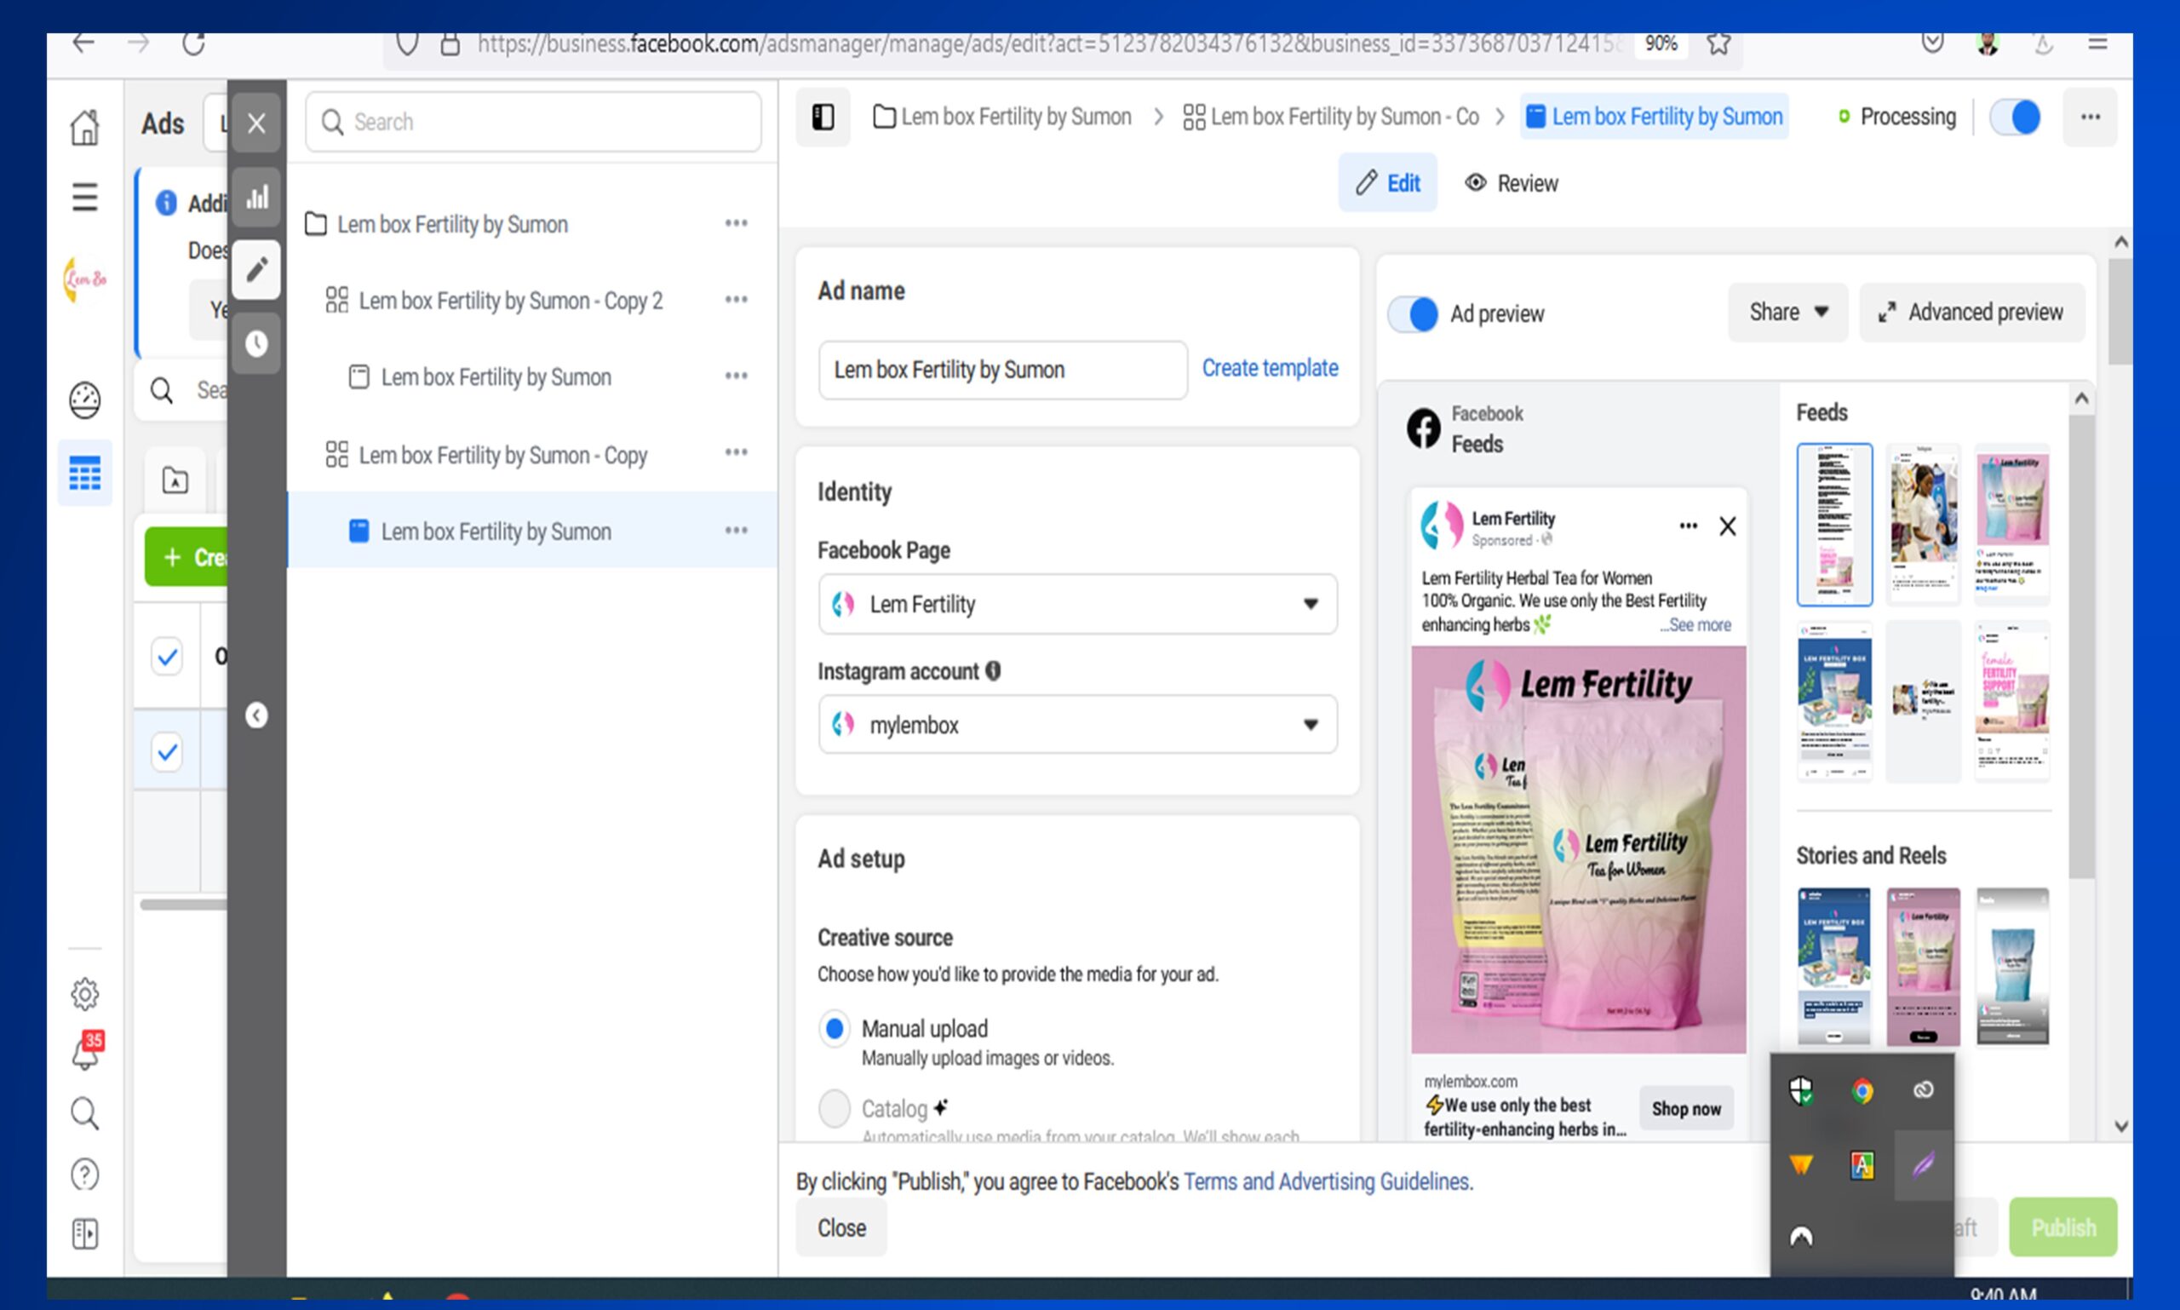2180x1310 pixels.
Task: Uncheck the first table row checkbox
Action: pos(167,657)
